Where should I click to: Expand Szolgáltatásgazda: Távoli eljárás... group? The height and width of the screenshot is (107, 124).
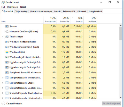click(x=3, y=93)
